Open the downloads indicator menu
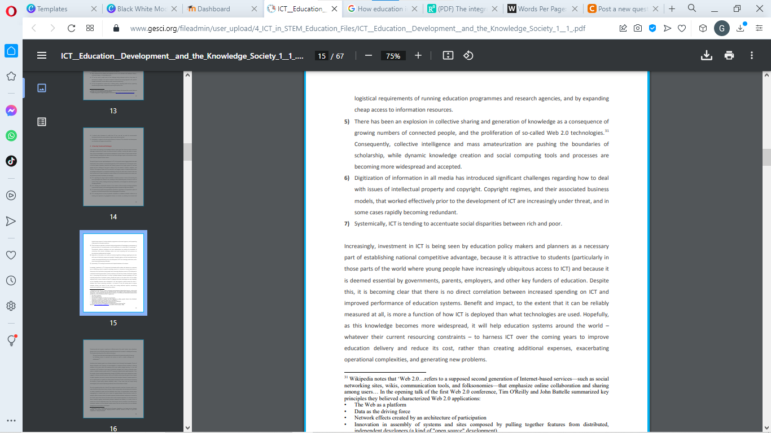The width and height of the screenshot is (771, 433). coord(741,27)
